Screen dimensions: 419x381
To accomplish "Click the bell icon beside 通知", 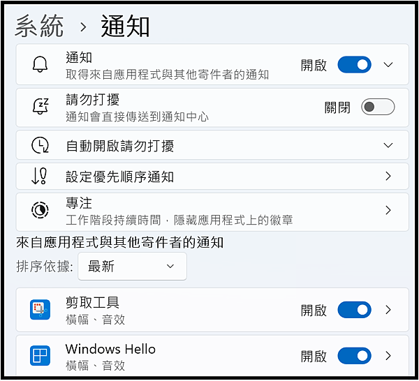I will (40, 64).
